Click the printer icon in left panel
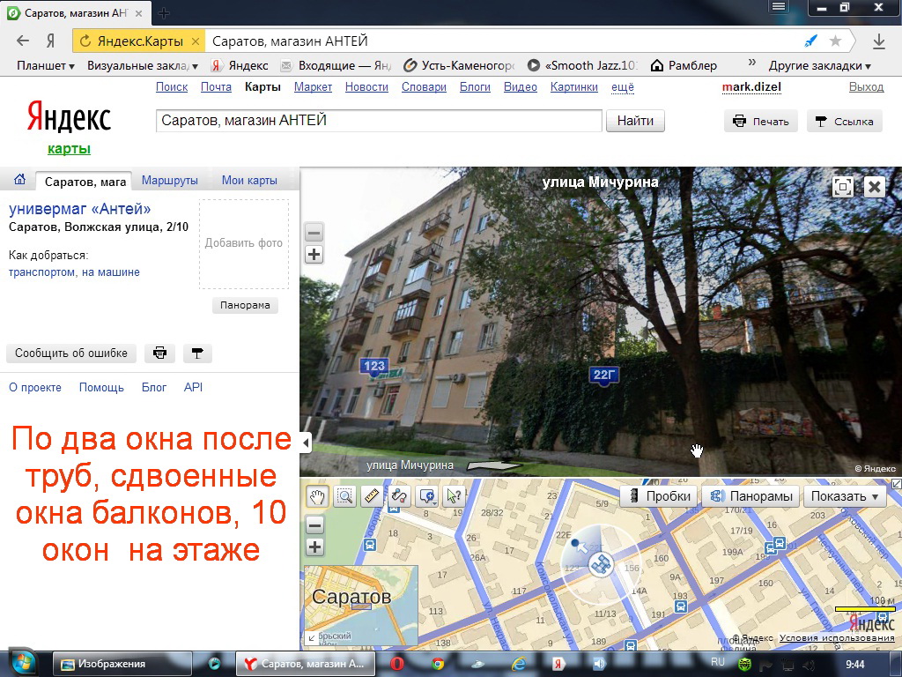The image size is (902, 677). 159,353
